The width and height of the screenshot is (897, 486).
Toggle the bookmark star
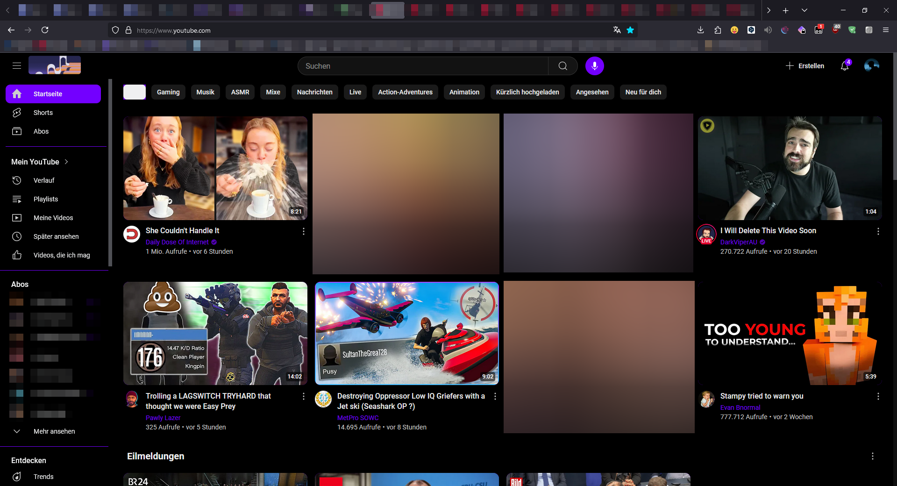pyautogui.click(x=630, y=30)
